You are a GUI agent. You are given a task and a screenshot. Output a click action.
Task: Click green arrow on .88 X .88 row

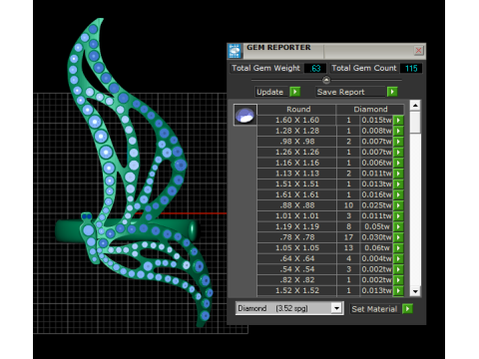click(x=398, y=205)
